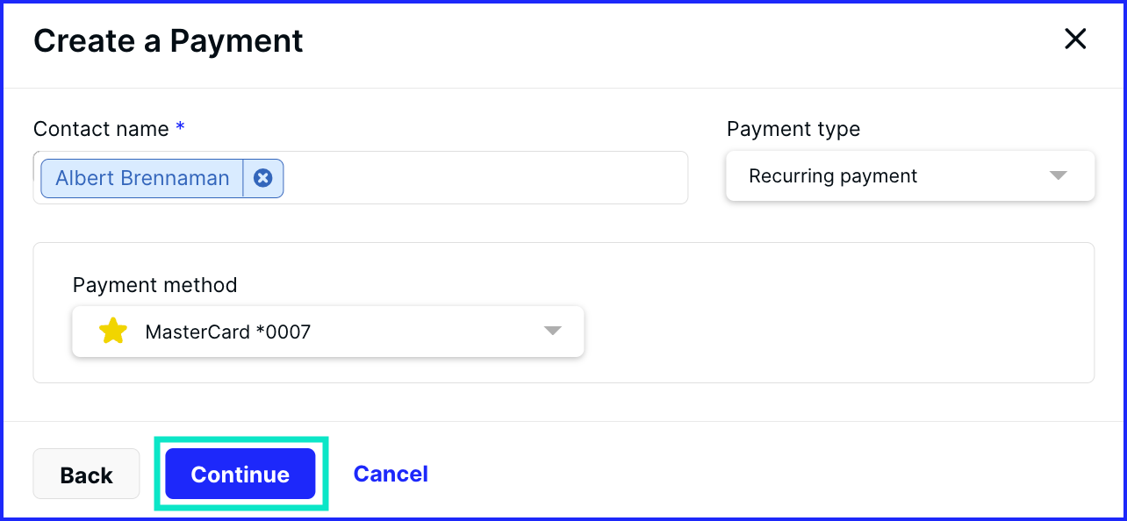This screenshot has height=521, width=1127.
Task: Click the yellow star icon beside MasterCard
Action: click(x=113, y=332)
